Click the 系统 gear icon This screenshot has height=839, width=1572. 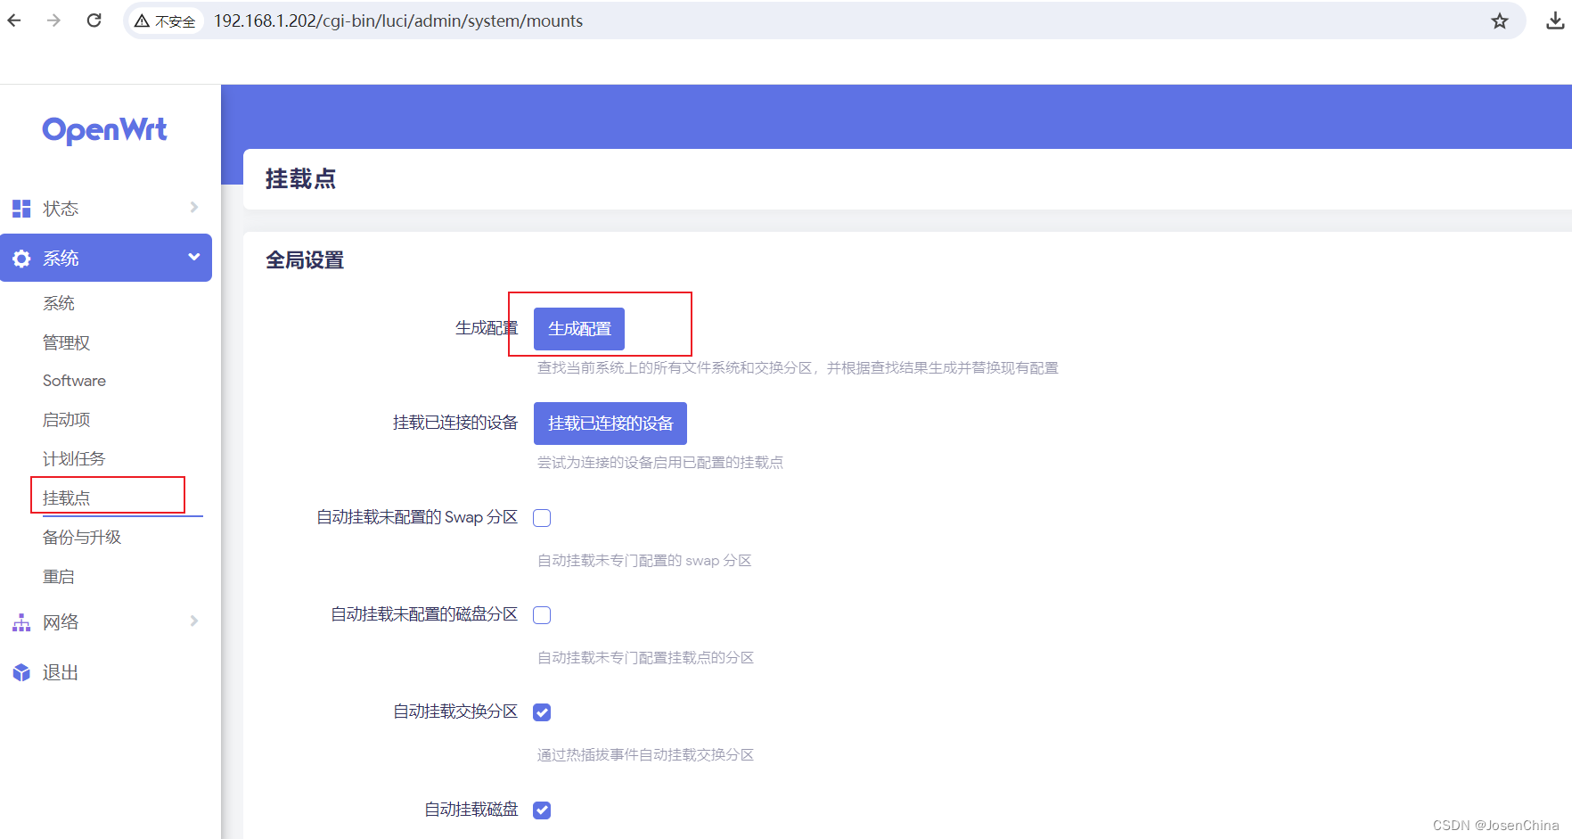(21, 259)
